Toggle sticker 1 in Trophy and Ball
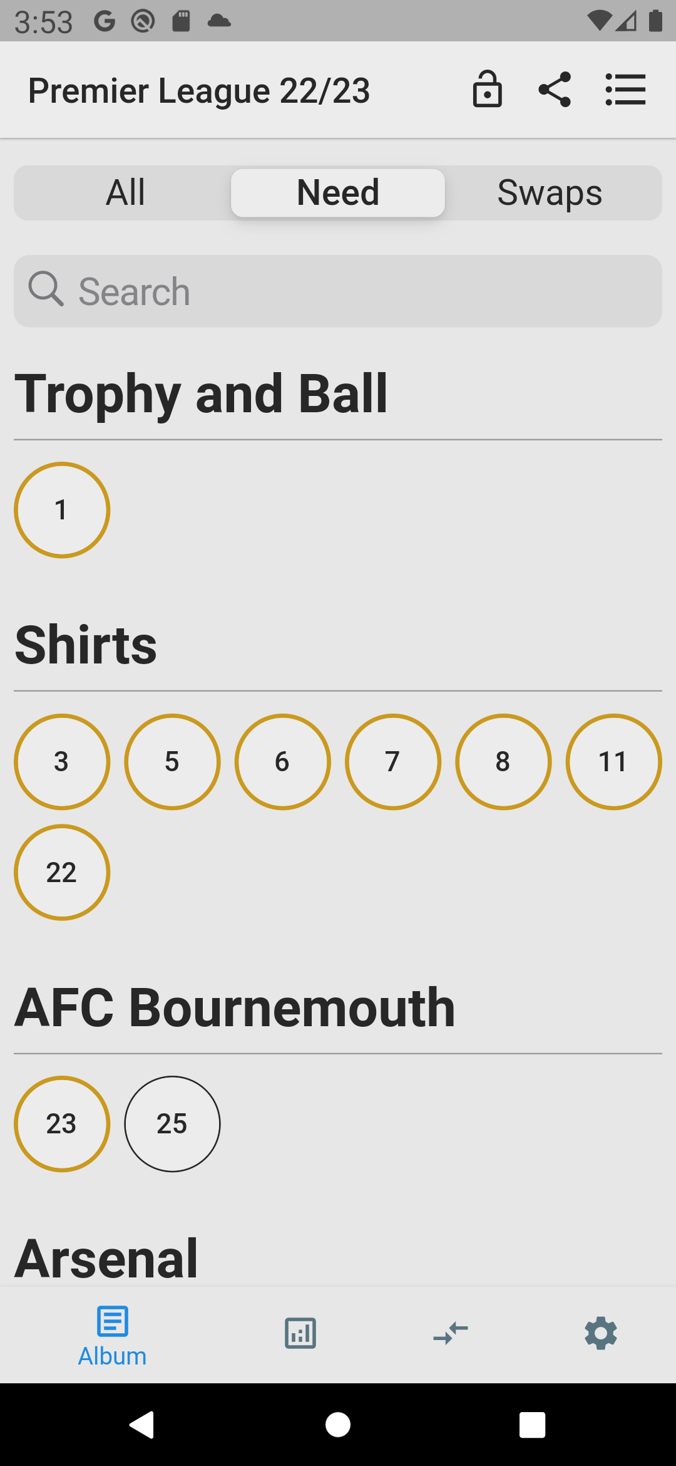Viewport: 676px width, 1466px height. click(x=62, y=510)
